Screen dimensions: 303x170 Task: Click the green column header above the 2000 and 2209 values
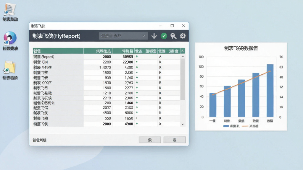click(x=98, y=51)
